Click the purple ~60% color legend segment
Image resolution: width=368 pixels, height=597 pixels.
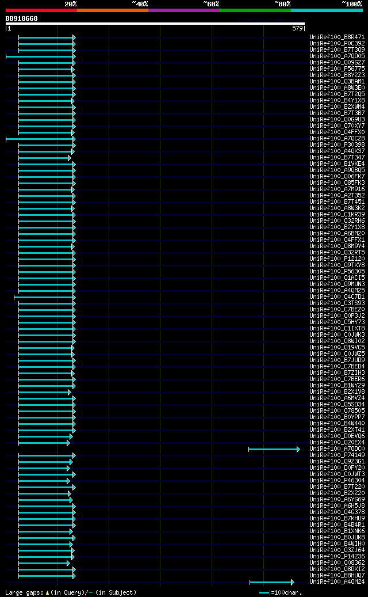(x=184, y=10)
